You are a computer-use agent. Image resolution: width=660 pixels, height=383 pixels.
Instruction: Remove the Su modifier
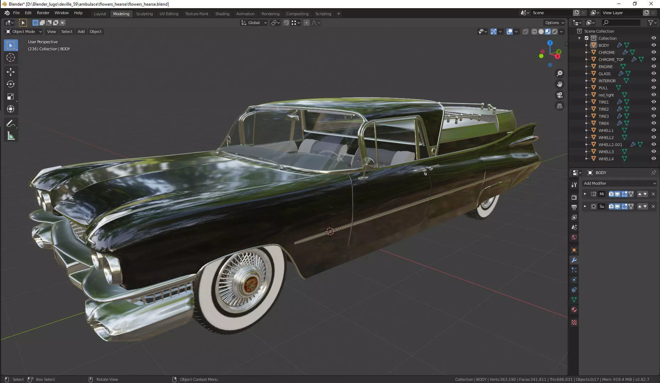[x=653, y=206]
